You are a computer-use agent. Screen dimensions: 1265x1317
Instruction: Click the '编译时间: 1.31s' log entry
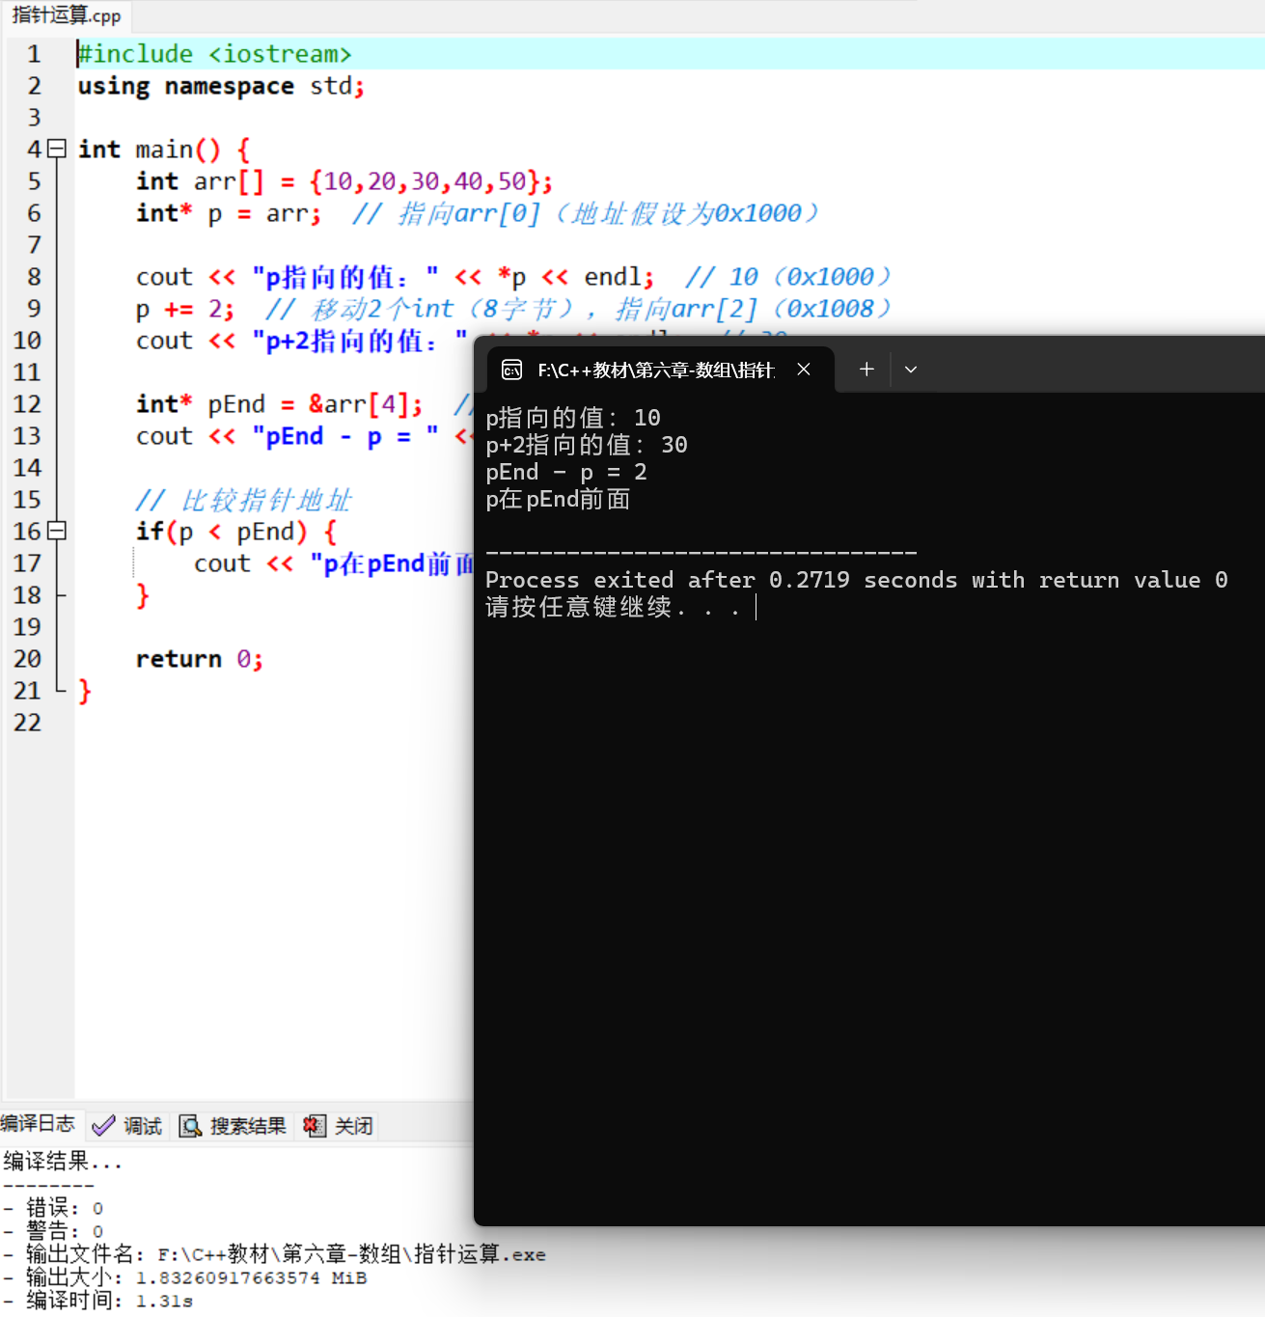pos(97,1301)
